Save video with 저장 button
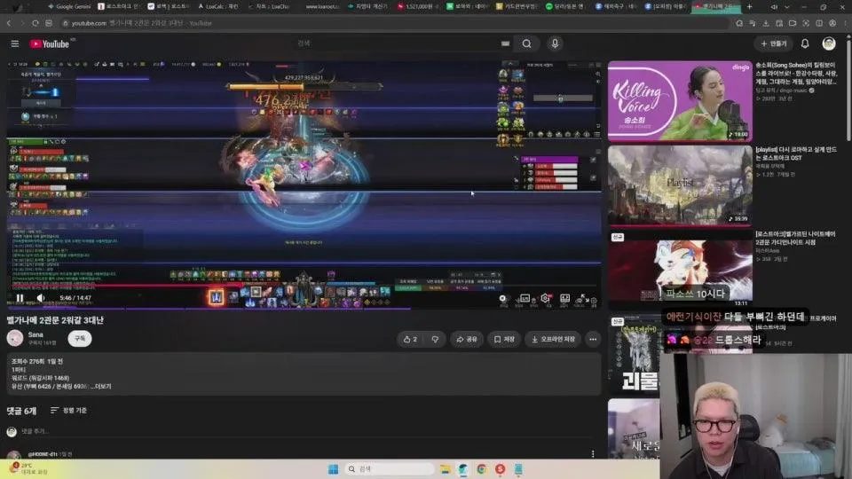Screen dimensions: 852x479 pyautogui.click(x=504, y=340)
